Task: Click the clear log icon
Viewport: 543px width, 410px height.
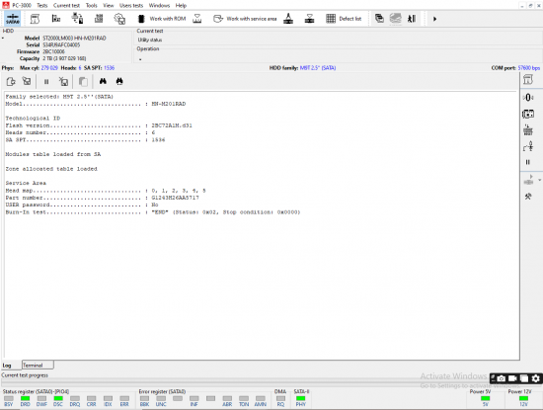Action: coord(63,81)
